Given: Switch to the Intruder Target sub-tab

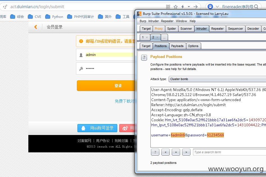Looking at the screenshot, I should 146,46.
